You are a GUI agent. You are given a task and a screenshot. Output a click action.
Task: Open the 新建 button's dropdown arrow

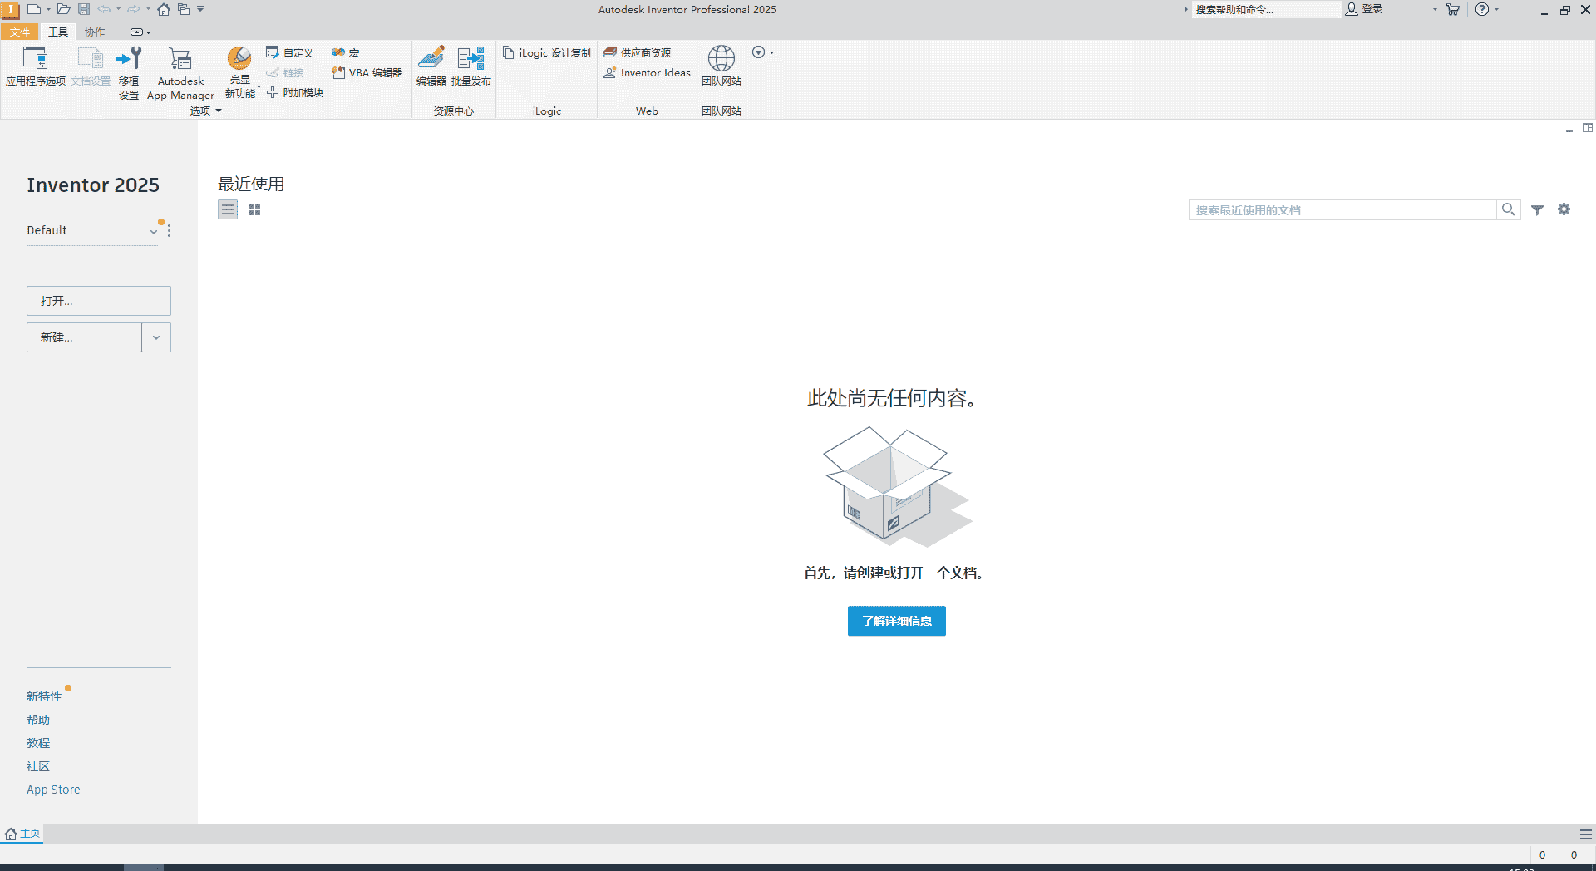pos(155,337)
